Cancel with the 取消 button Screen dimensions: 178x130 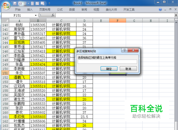tap(128, 69)
